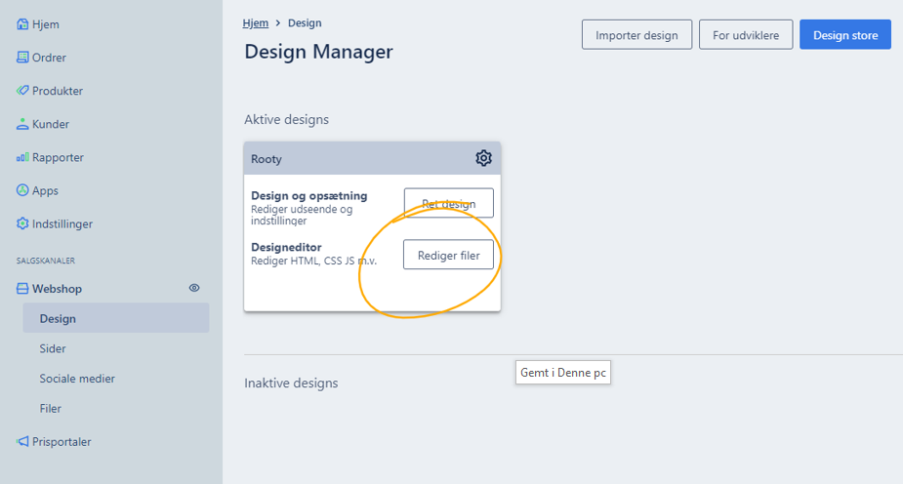This screenshot has height=484, width=903.
Task: Click the Gemt i Denne pc tooltip
Action: (x=563, y=373)
